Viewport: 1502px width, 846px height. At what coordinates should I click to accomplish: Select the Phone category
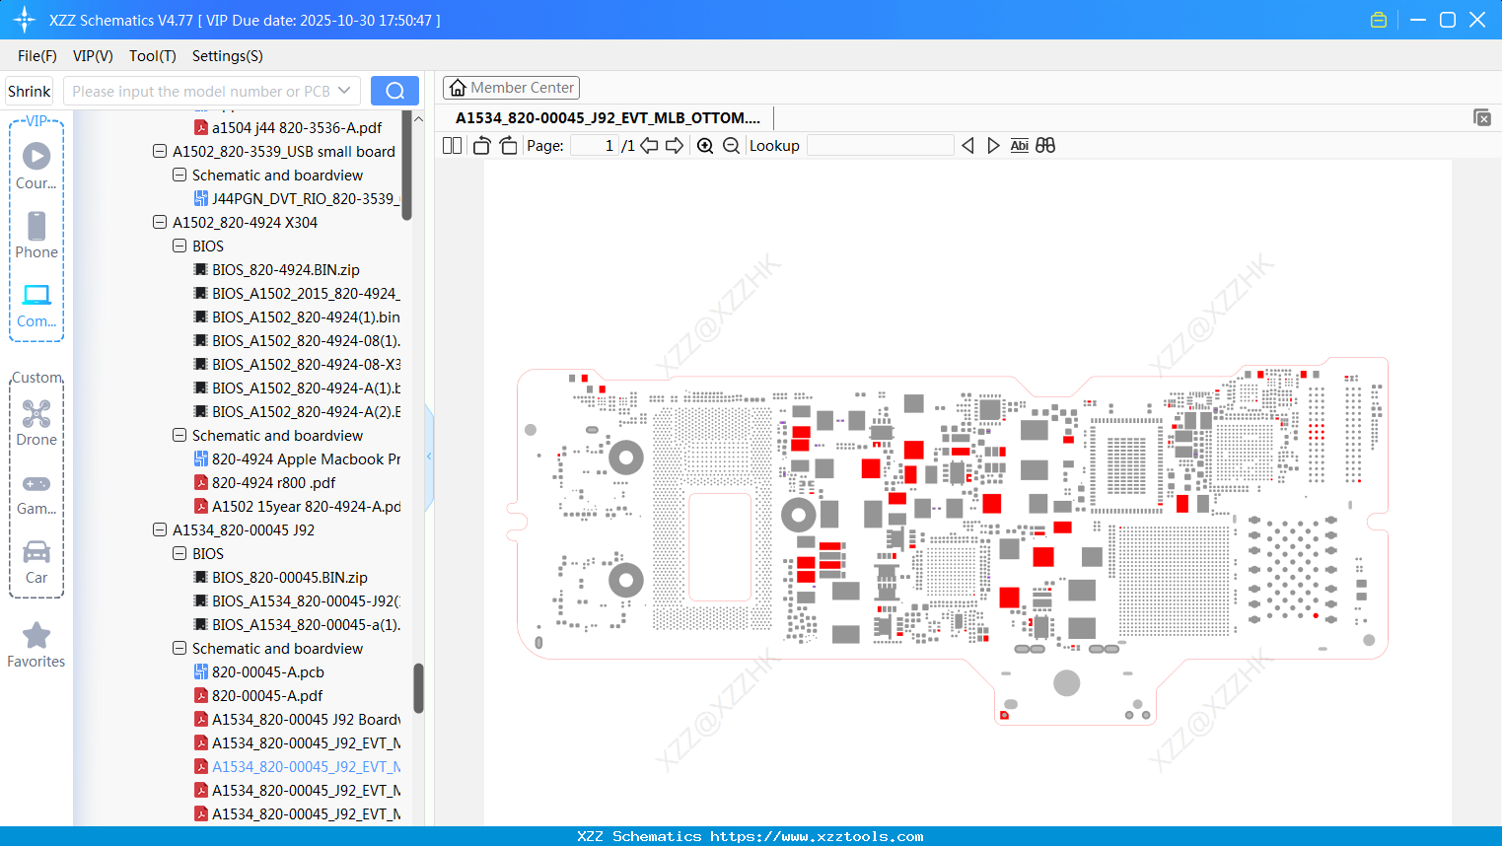[x=36, y=235]
